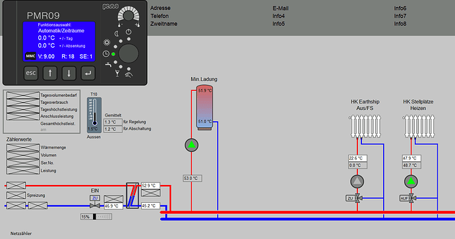Click the HK Earthship grey pump symbol
455x239 pixels.
(357, 181)
